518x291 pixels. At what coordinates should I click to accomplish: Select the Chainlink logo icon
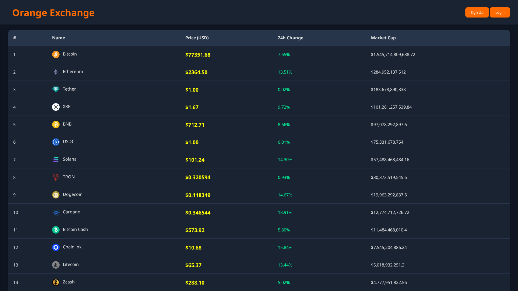pos(56,247)
